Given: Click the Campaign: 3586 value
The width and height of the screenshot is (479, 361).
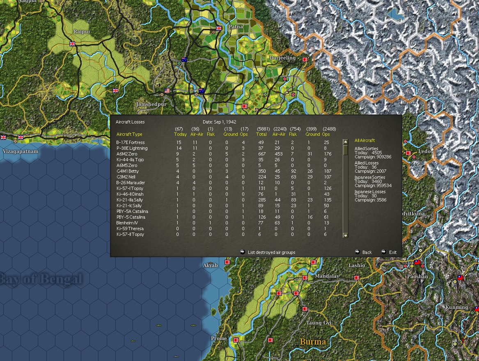Looking at the screenshot, I should [370, 200].
